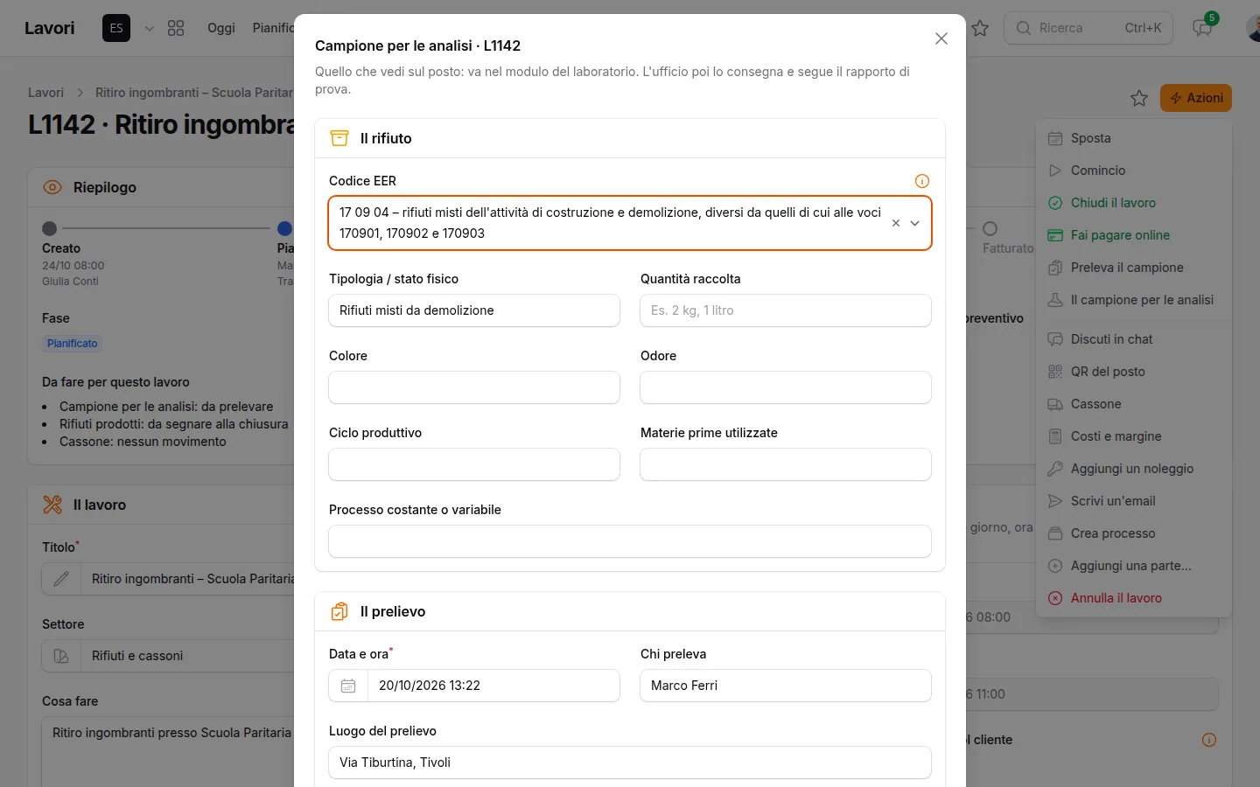
Task: Click the Lavori app title
Action: [x=50, y=28]
